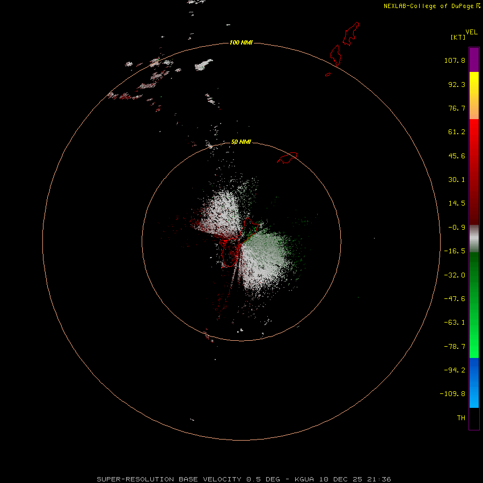The height and width of the screenshot is (483, 483).
Task: Click the -0.9 velocity scale value
Action: pos(457,228)
